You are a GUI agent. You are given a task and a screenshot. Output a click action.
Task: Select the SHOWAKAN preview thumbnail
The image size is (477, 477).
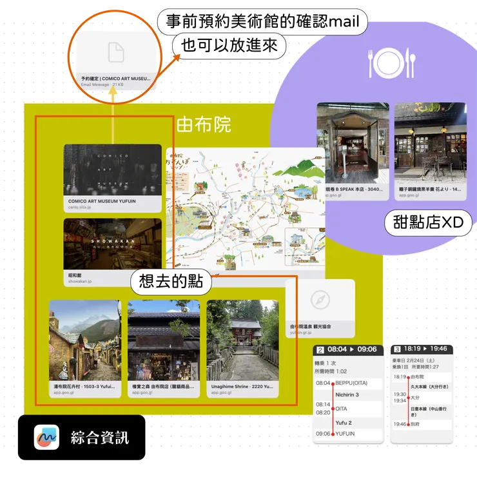(x=113, y=244)
